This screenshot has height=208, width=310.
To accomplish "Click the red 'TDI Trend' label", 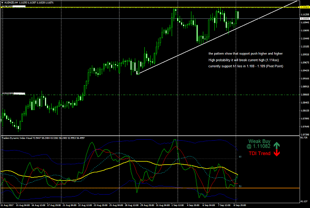I will 259,154.
